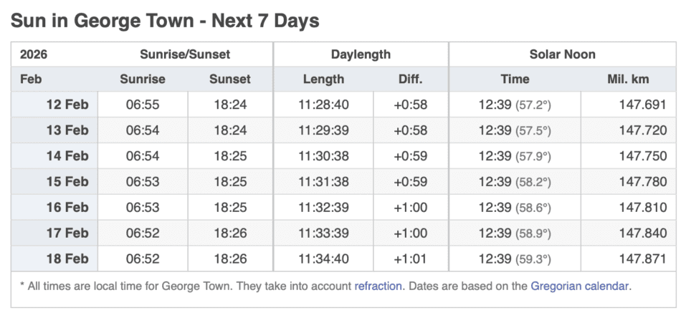Screen dimensions: 681x318
Task: Select the 17 Feb row date
Action: coord(67,233)
